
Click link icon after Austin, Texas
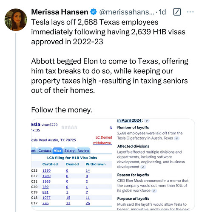176,138
